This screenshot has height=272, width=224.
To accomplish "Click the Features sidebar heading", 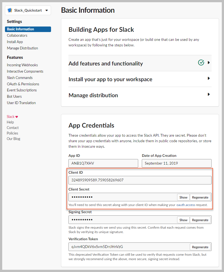I will [15, 57].
